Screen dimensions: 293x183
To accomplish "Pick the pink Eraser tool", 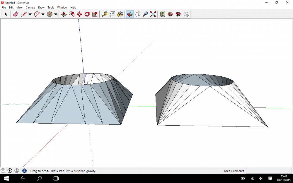I will point(16,14).
